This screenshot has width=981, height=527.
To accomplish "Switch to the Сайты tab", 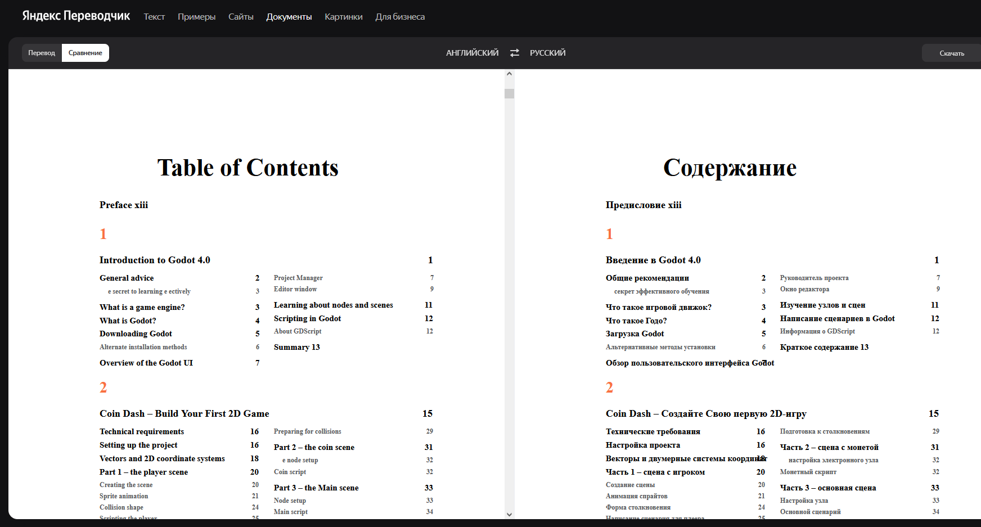I will [241, 17].
